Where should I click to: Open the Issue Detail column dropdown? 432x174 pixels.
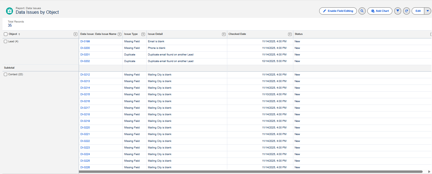point(224,34)
